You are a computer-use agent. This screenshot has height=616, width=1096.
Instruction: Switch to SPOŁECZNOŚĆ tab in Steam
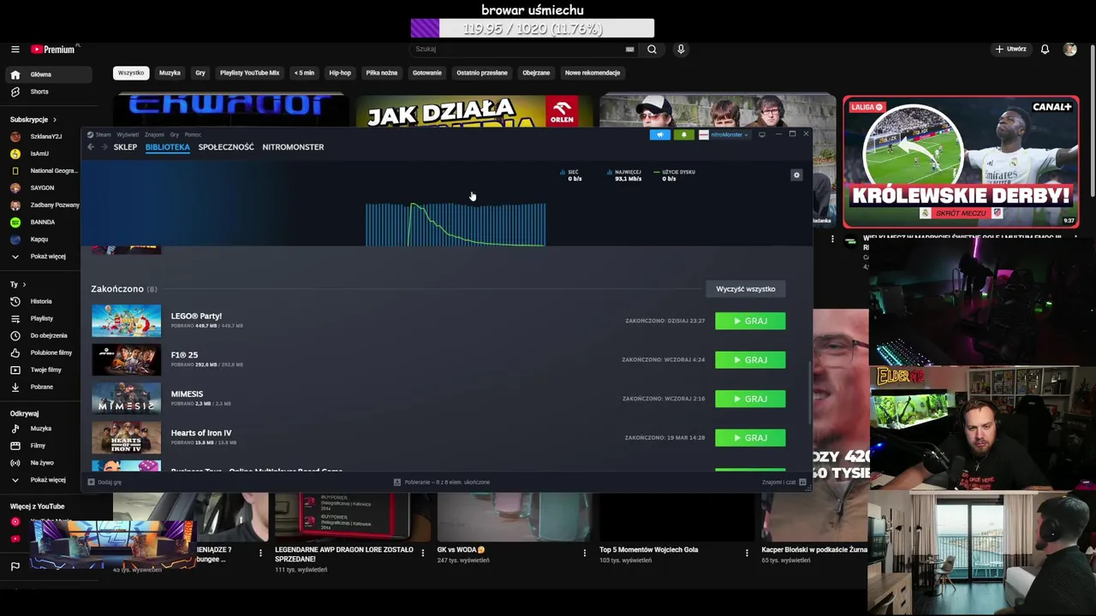226,147
